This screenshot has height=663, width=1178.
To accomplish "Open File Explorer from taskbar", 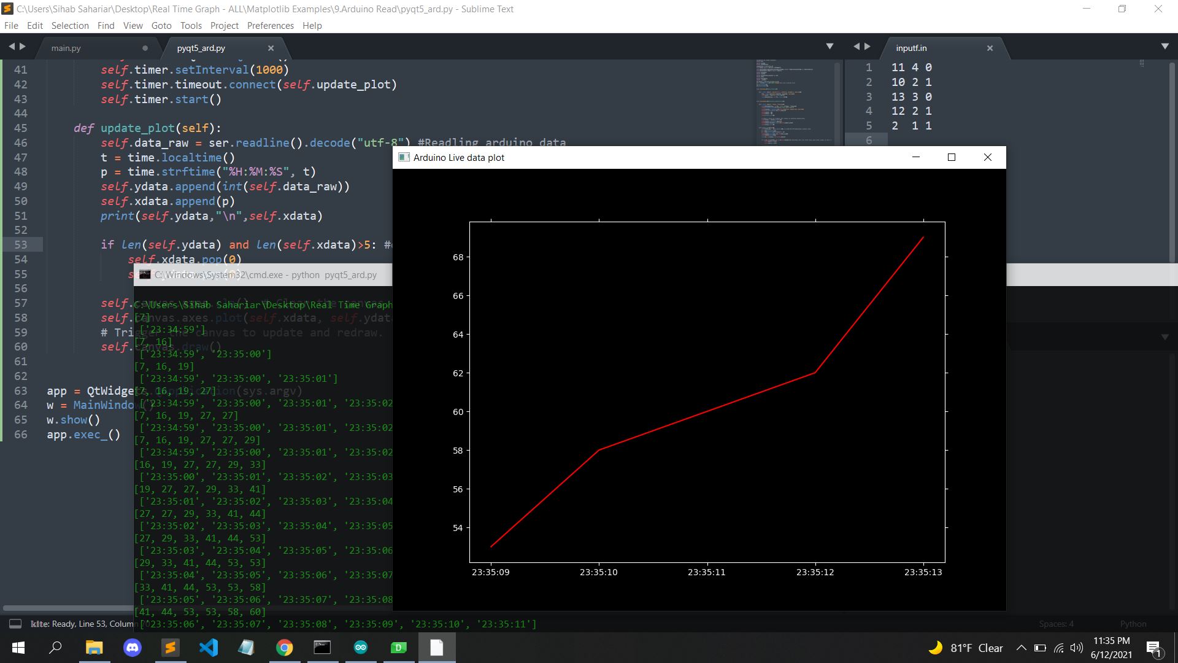I will (94, 648).
